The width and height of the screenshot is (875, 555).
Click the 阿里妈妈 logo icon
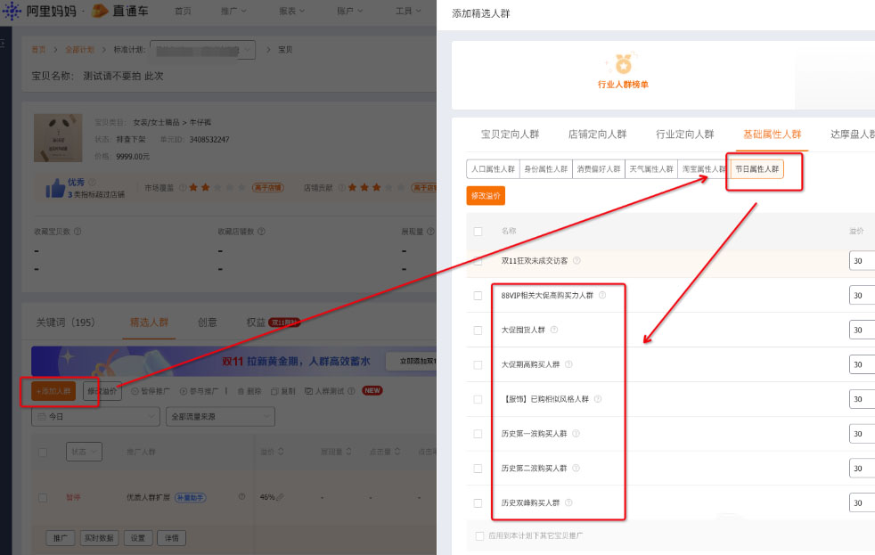12,12
